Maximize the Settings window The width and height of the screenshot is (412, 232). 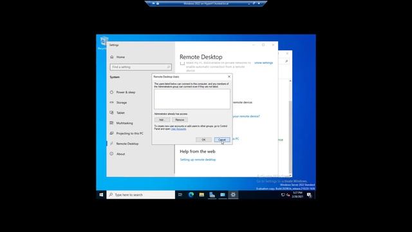click(x=263, y=45)
